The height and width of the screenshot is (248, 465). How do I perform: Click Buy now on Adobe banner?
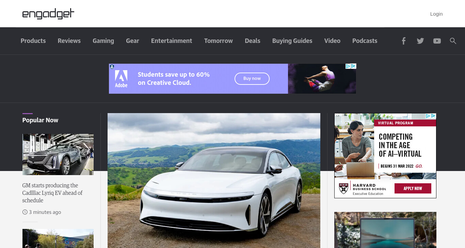pyautogui.click(x=252, y=79)
